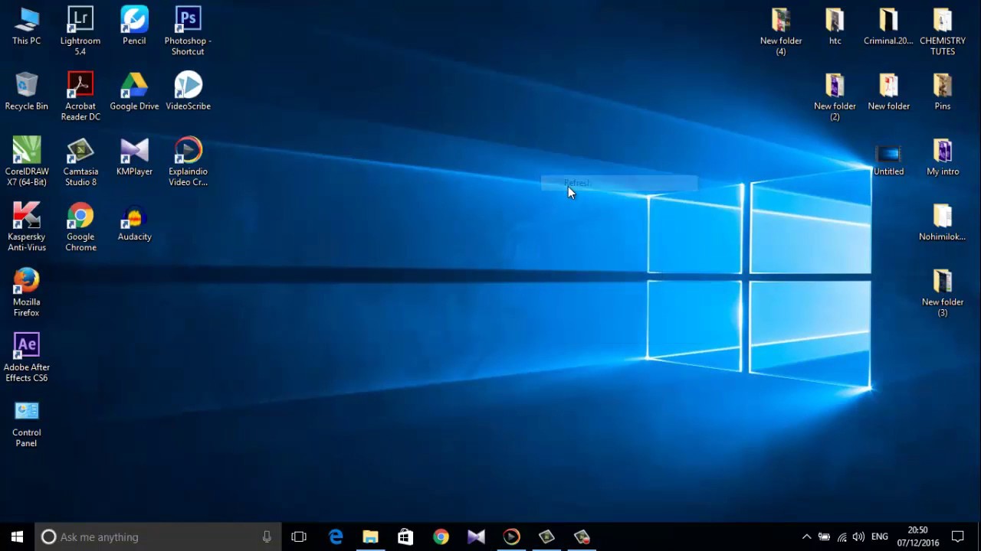Viewport: 981px width, 551px height.
Task: Select the Audacity desktop icon
Action: [134, 223]
